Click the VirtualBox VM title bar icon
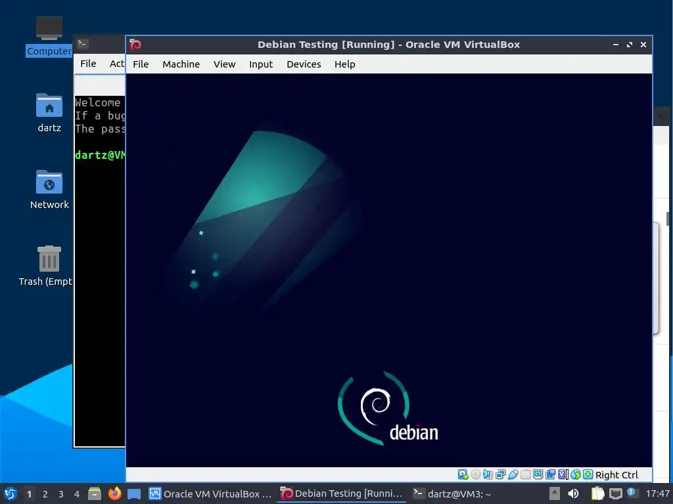The image size is (673, 504). pyautogui.click(x=135, y=45)
